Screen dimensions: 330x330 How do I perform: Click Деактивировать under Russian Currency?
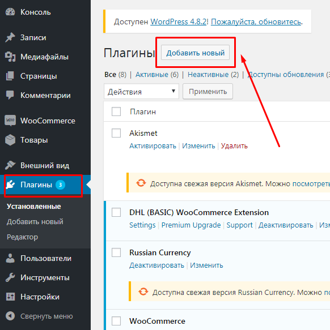click(x=156, y=265)
